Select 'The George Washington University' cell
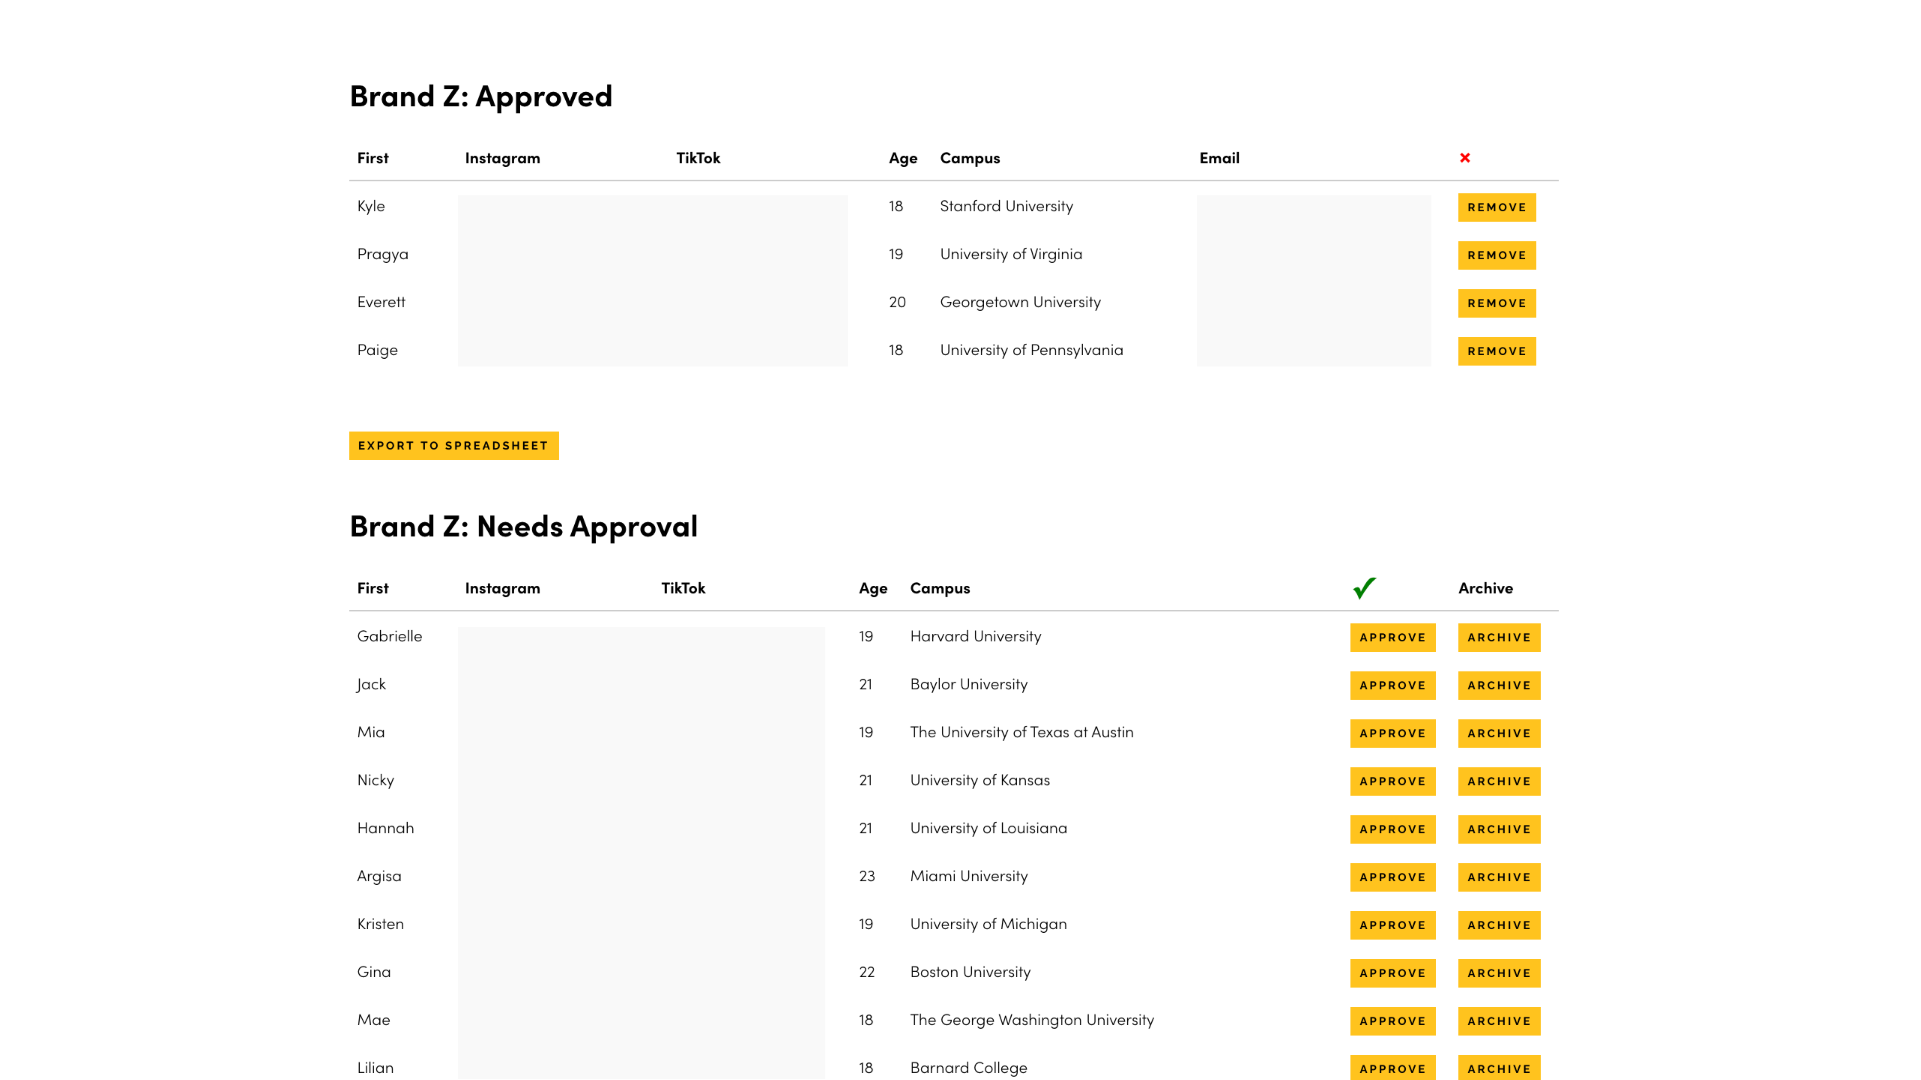 (x=1032, y=1020)
